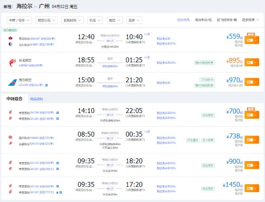Open the 机场 airport filter dropdown

95,20
